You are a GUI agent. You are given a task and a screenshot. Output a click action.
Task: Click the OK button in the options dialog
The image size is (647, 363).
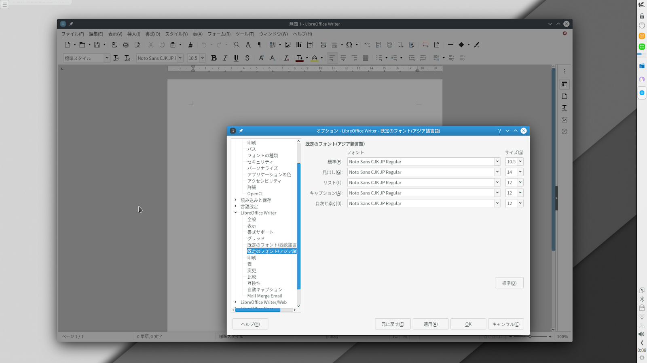point(468,324)
